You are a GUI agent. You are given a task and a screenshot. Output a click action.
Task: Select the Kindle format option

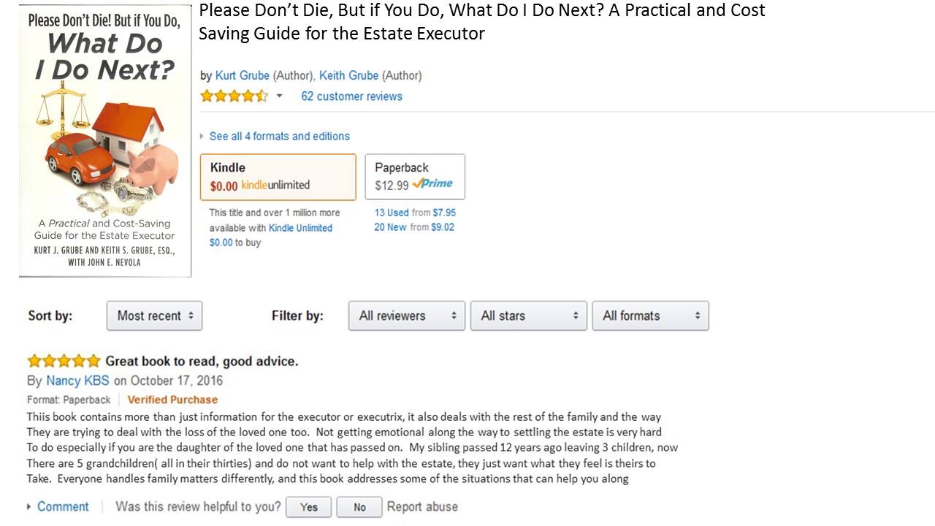[x=278, y=177]
